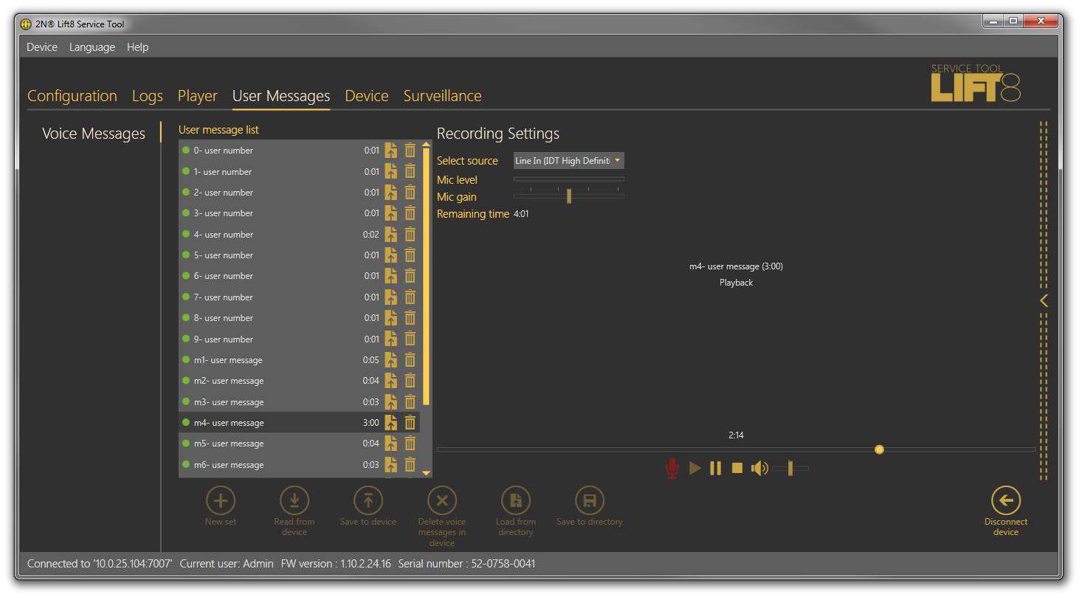
Task: Stop the playback with the square icon
Action: coord(737,469)
